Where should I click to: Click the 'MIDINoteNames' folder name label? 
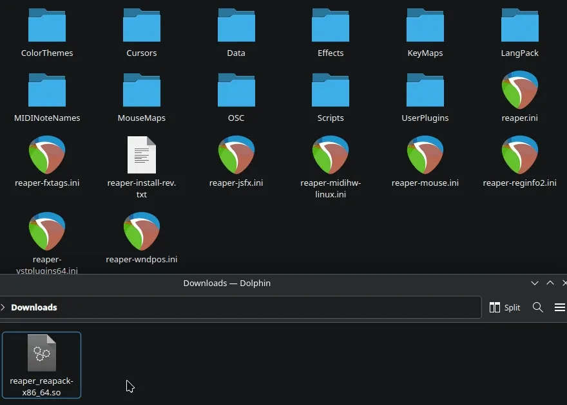coord(47,118)
